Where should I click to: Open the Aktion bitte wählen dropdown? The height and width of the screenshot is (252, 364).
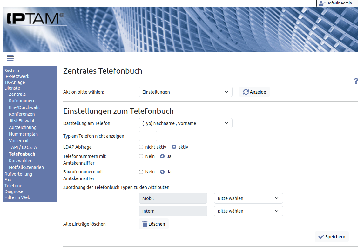click(x=185, y=92)
